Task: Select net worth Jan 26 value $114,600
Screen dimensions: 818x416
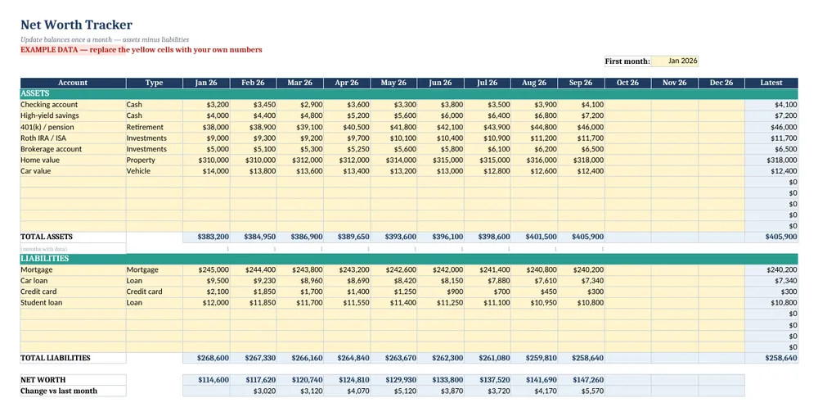Action: [x=207, y=380]
